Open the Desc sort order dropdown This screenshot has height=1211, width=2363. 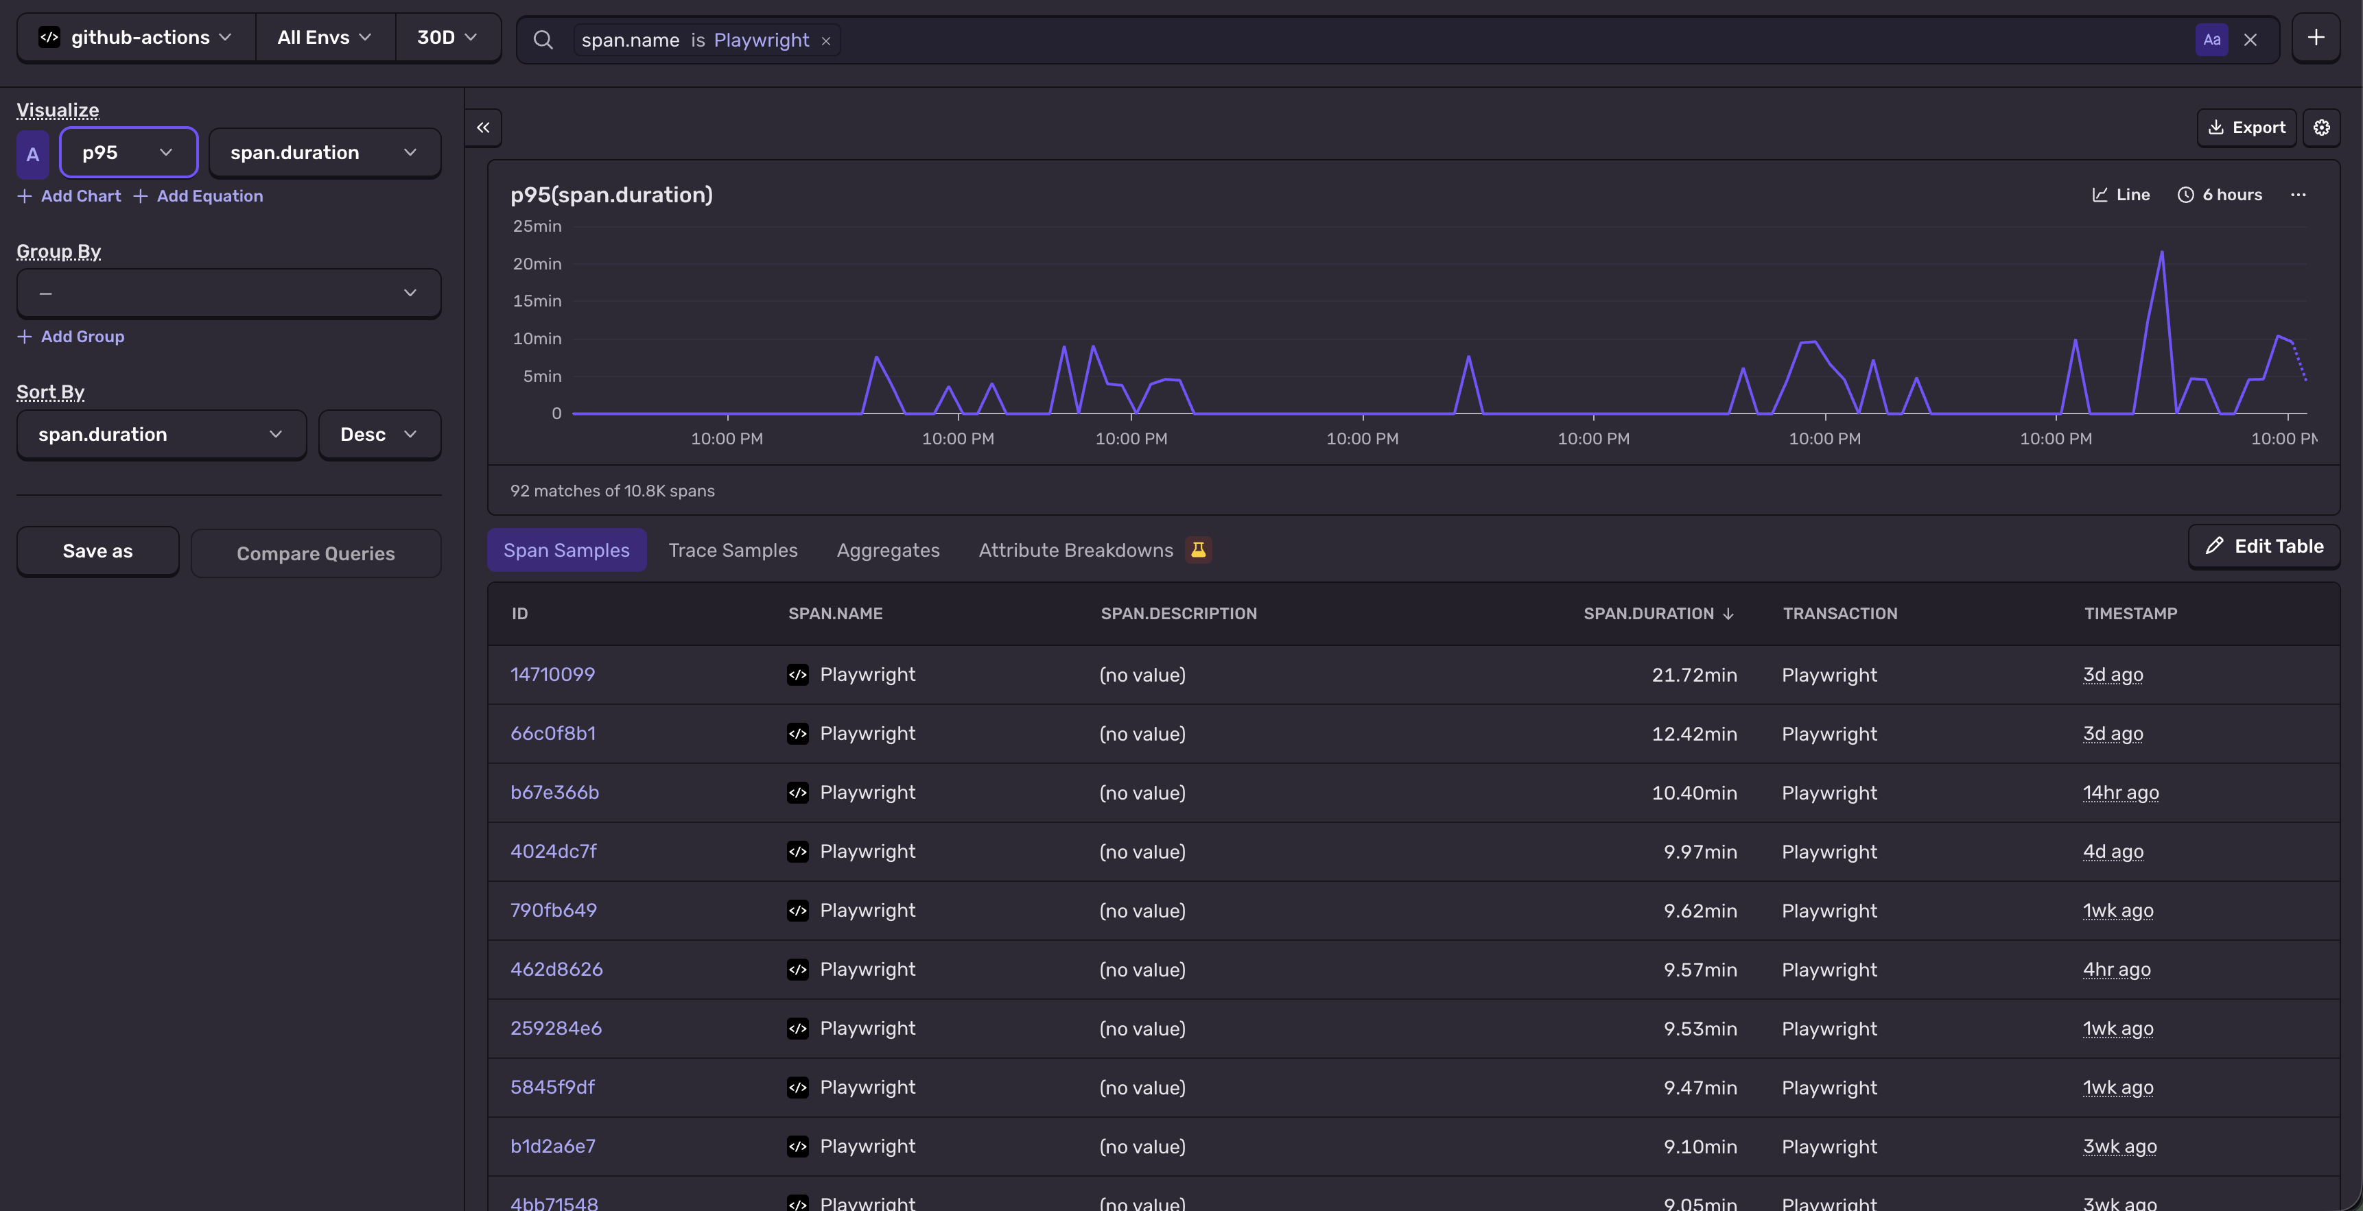click(x=380, y=435)
